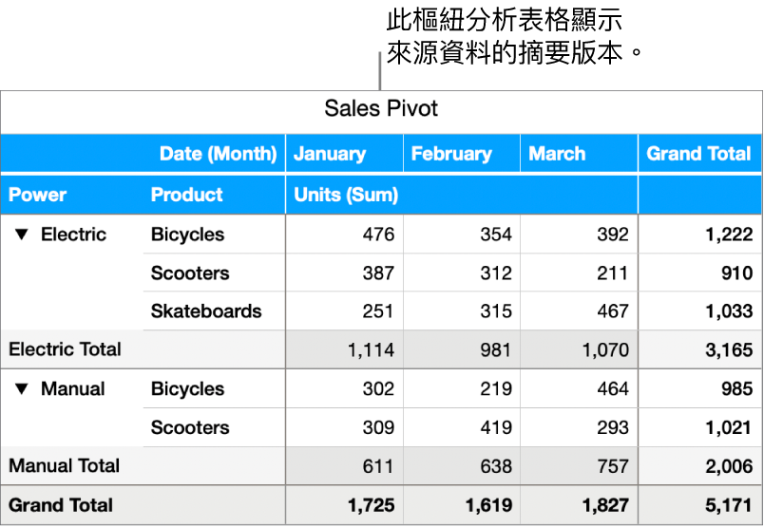The width and height of the screenshot is (764, 527).
Task: Select the Electric Scooters January cell 387
Action: [378, 273]
